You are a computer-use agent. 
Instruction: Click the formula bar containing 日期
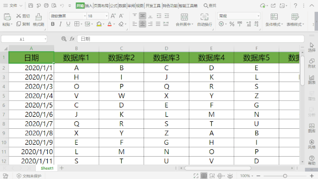tap(191, 39)
